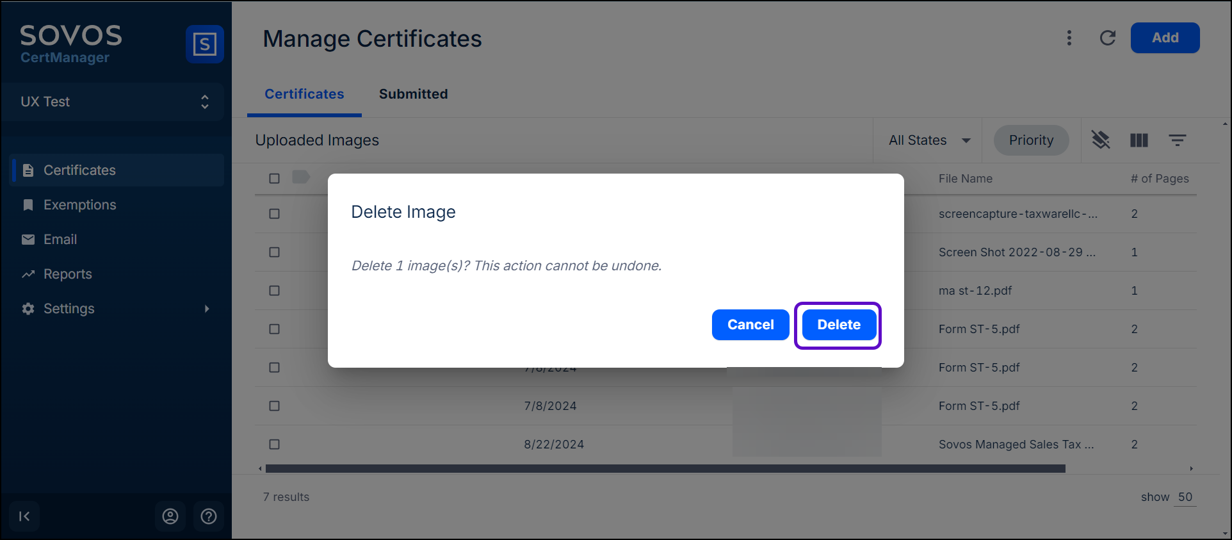Viewport: 1232px width, 540px height.
Task: Click the refresh icon
Action: [x=1107, y=38]
